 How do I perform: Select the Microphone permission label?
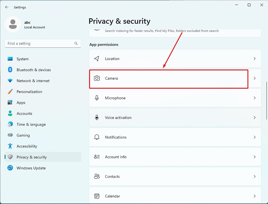pos(115,98)
